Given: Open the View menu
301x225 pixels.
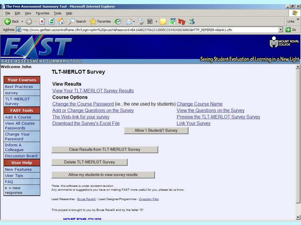Looking at the screenshot, I should (x=28, y=13).
